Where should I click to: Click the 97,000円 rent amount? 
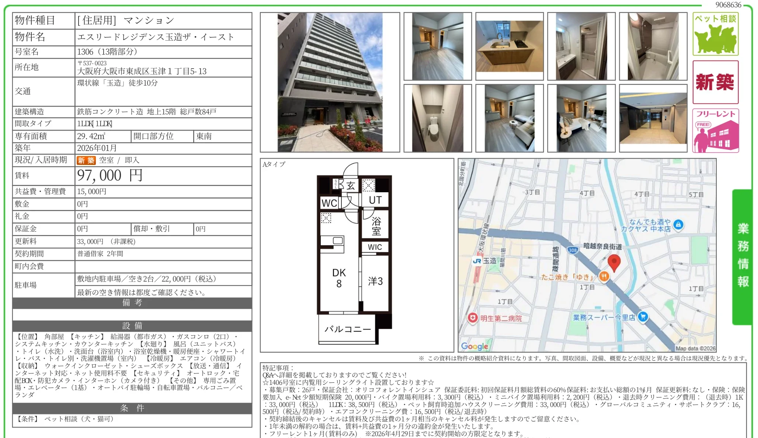(110, 176)
